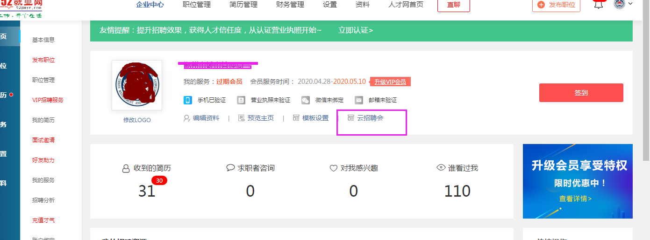
Task: Click the received resumes count 31
Action: (x=147, y=191)
